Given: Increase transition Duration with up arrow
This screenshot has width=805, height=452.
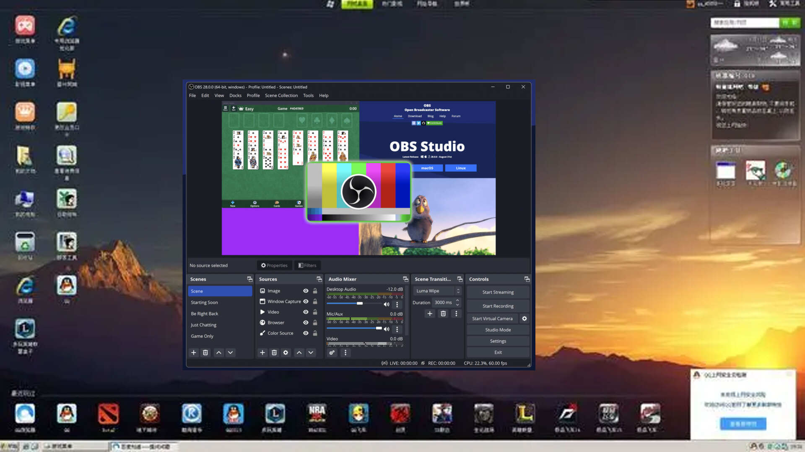Looking at the screenshot, I should coord(457,300).
